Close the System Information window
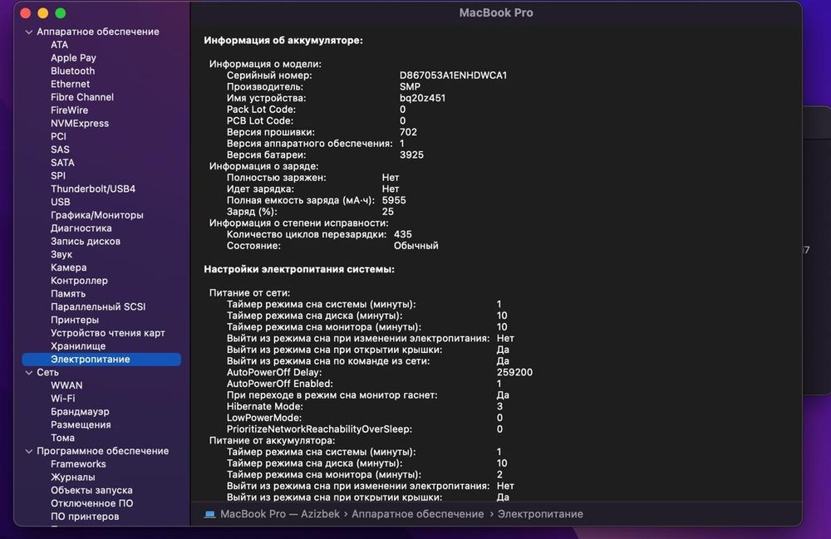Viewport: 831px width, 539px height. 26,13
